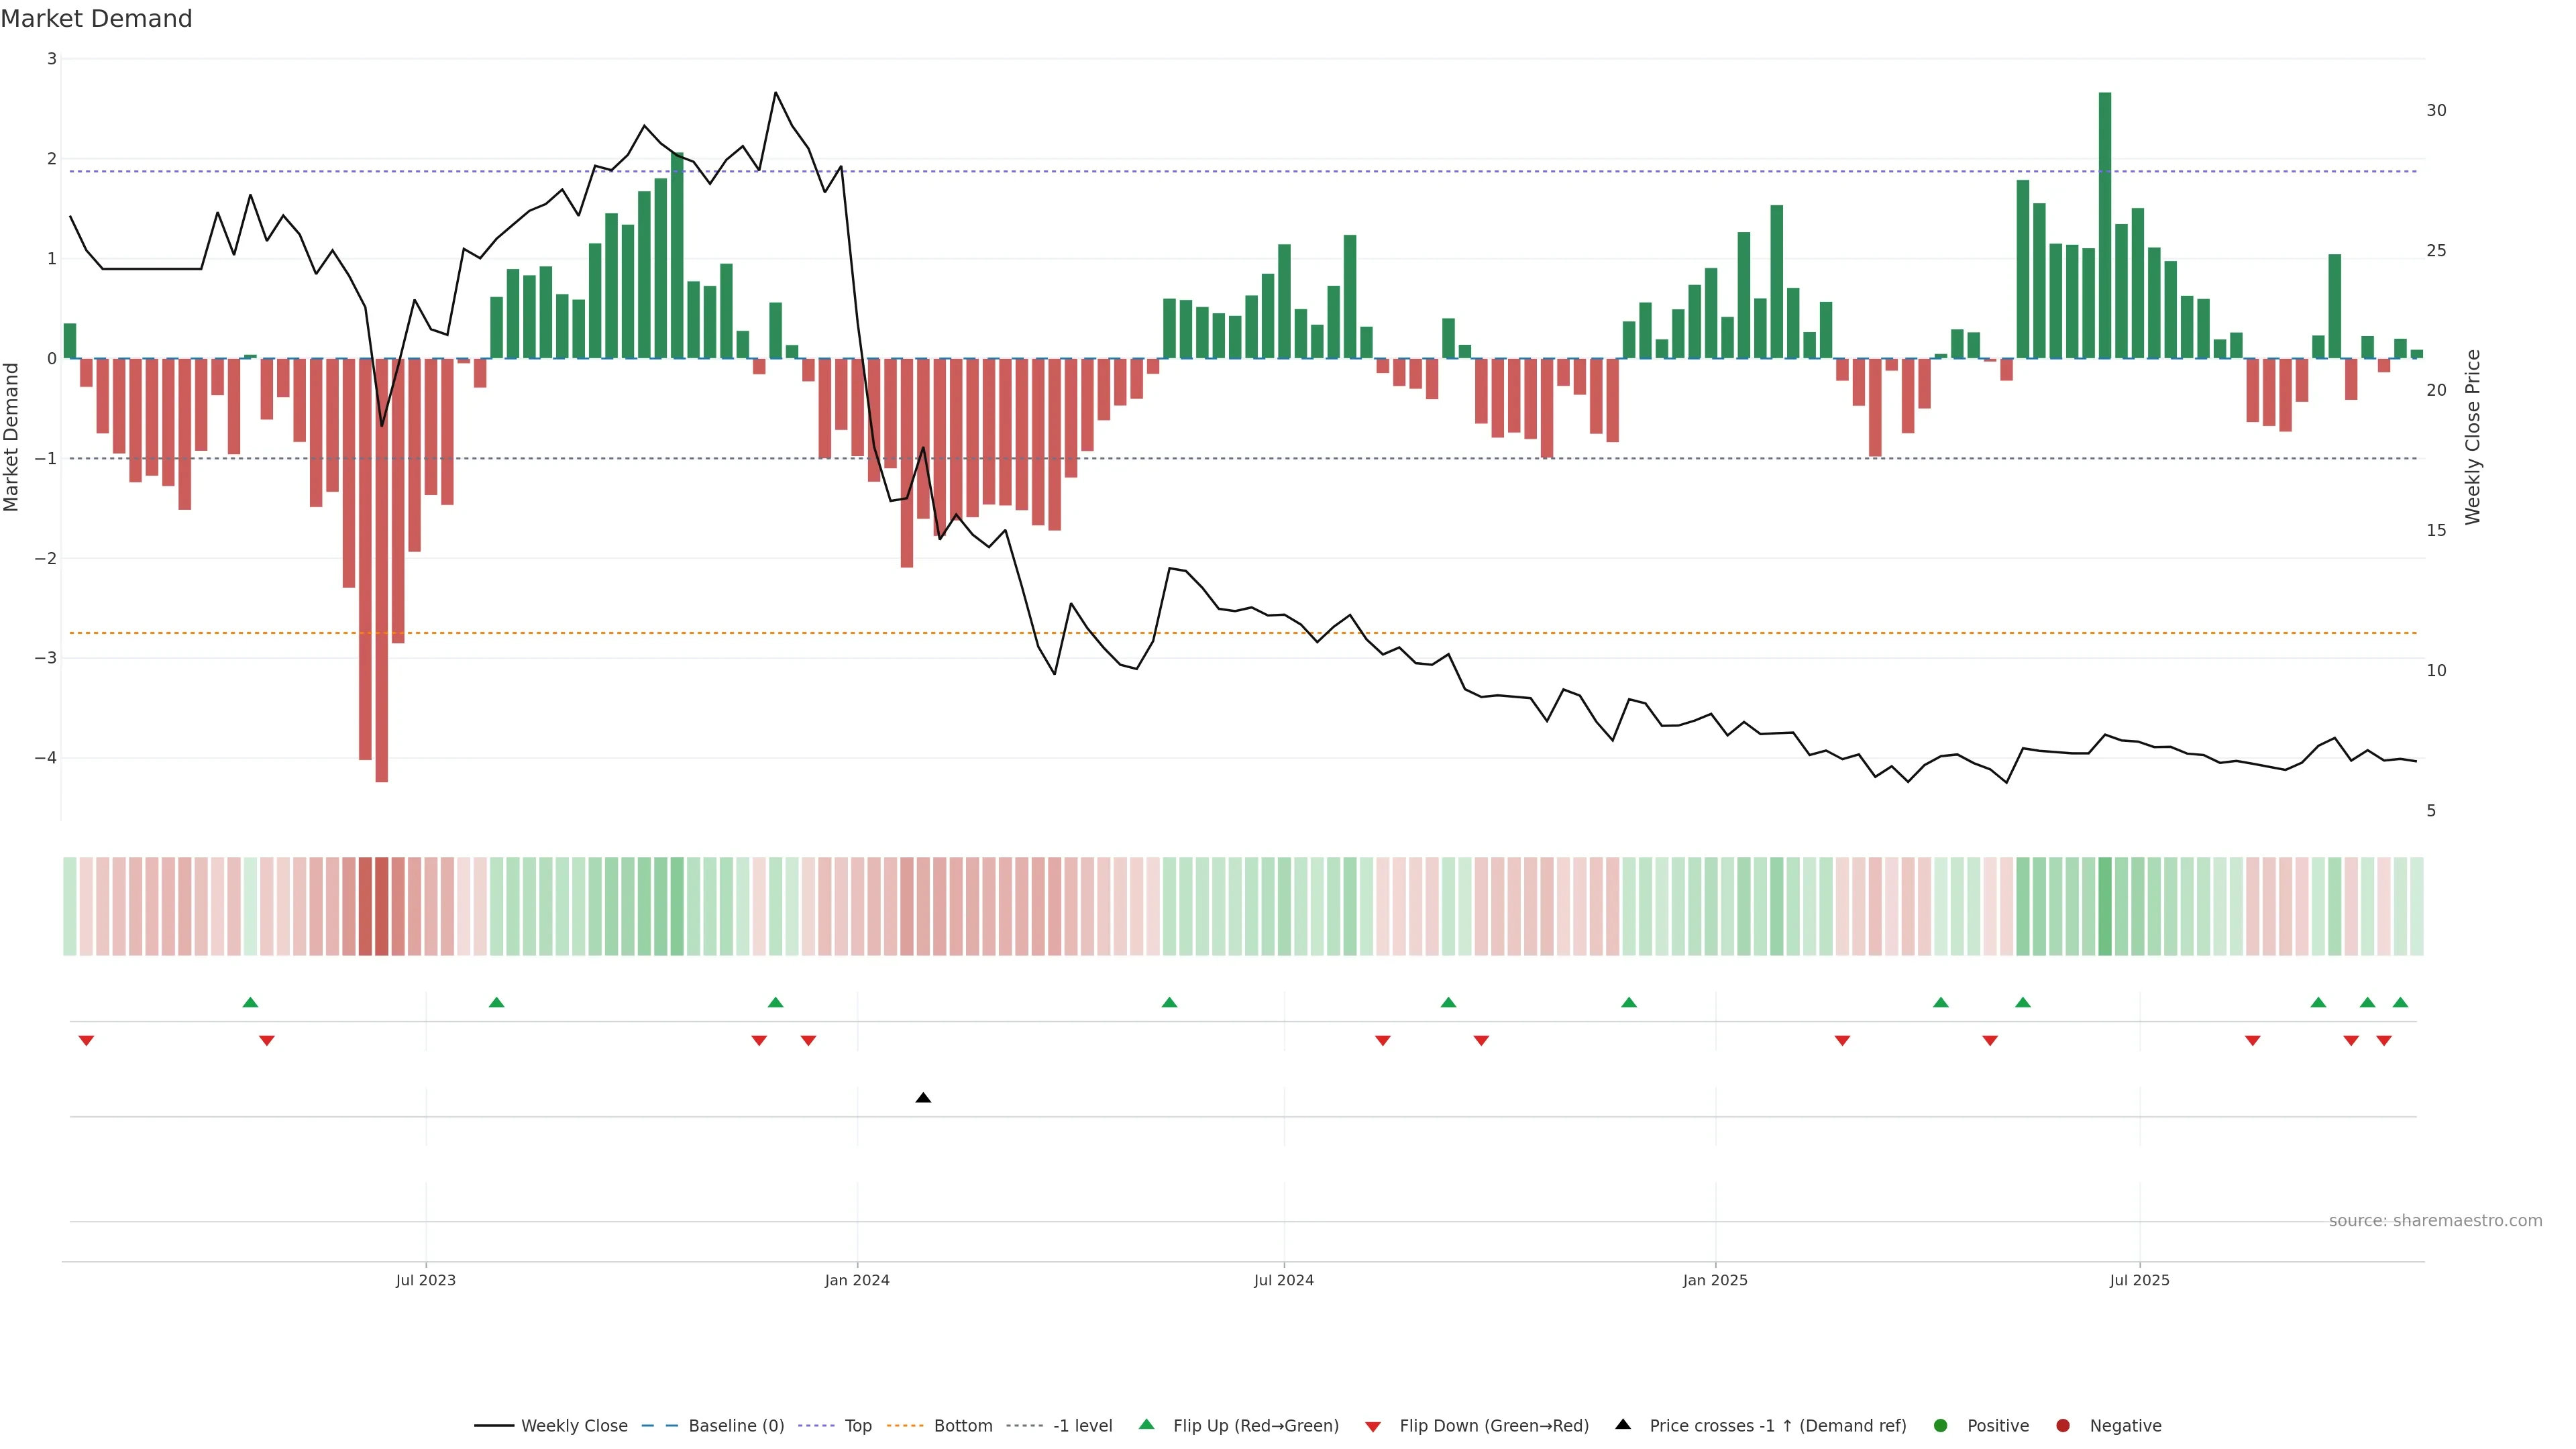Hide the Top dotted line series
This screenshot has width=2576, height=1449.
[x=857, y=1425]
